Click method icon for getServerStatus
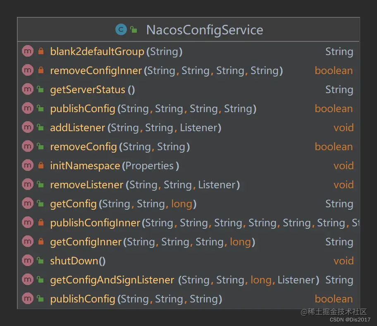The height and width of the screenshot is (326, 377). [28, 89]
